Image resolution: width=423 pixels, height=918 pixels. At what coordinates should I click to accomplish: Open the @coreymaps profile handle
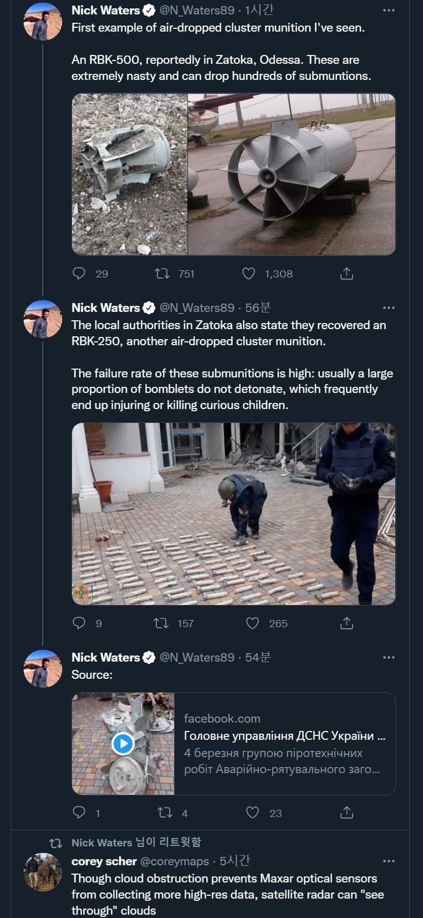tap(174, 861)
